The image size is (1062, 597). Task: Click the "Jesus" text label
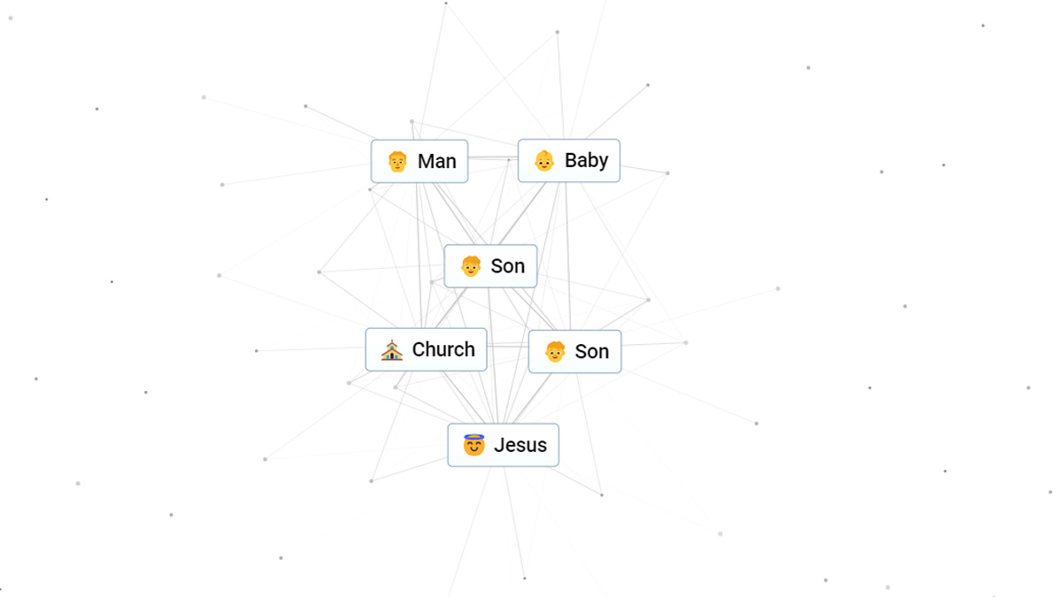point(520,445)
